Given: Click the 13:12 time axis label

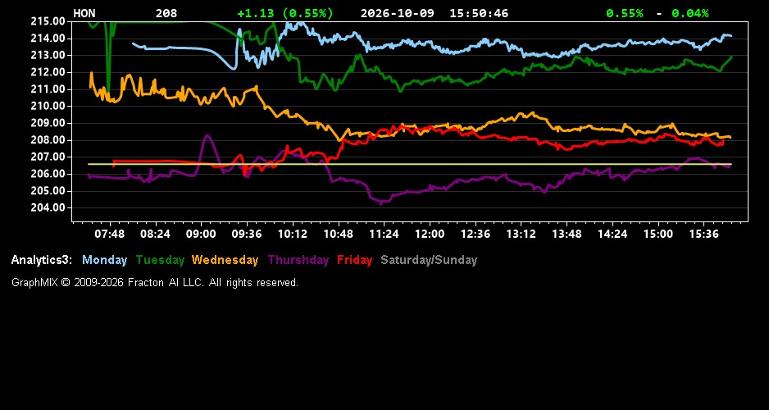Looking at the screenshot, I should click(521, 234).
